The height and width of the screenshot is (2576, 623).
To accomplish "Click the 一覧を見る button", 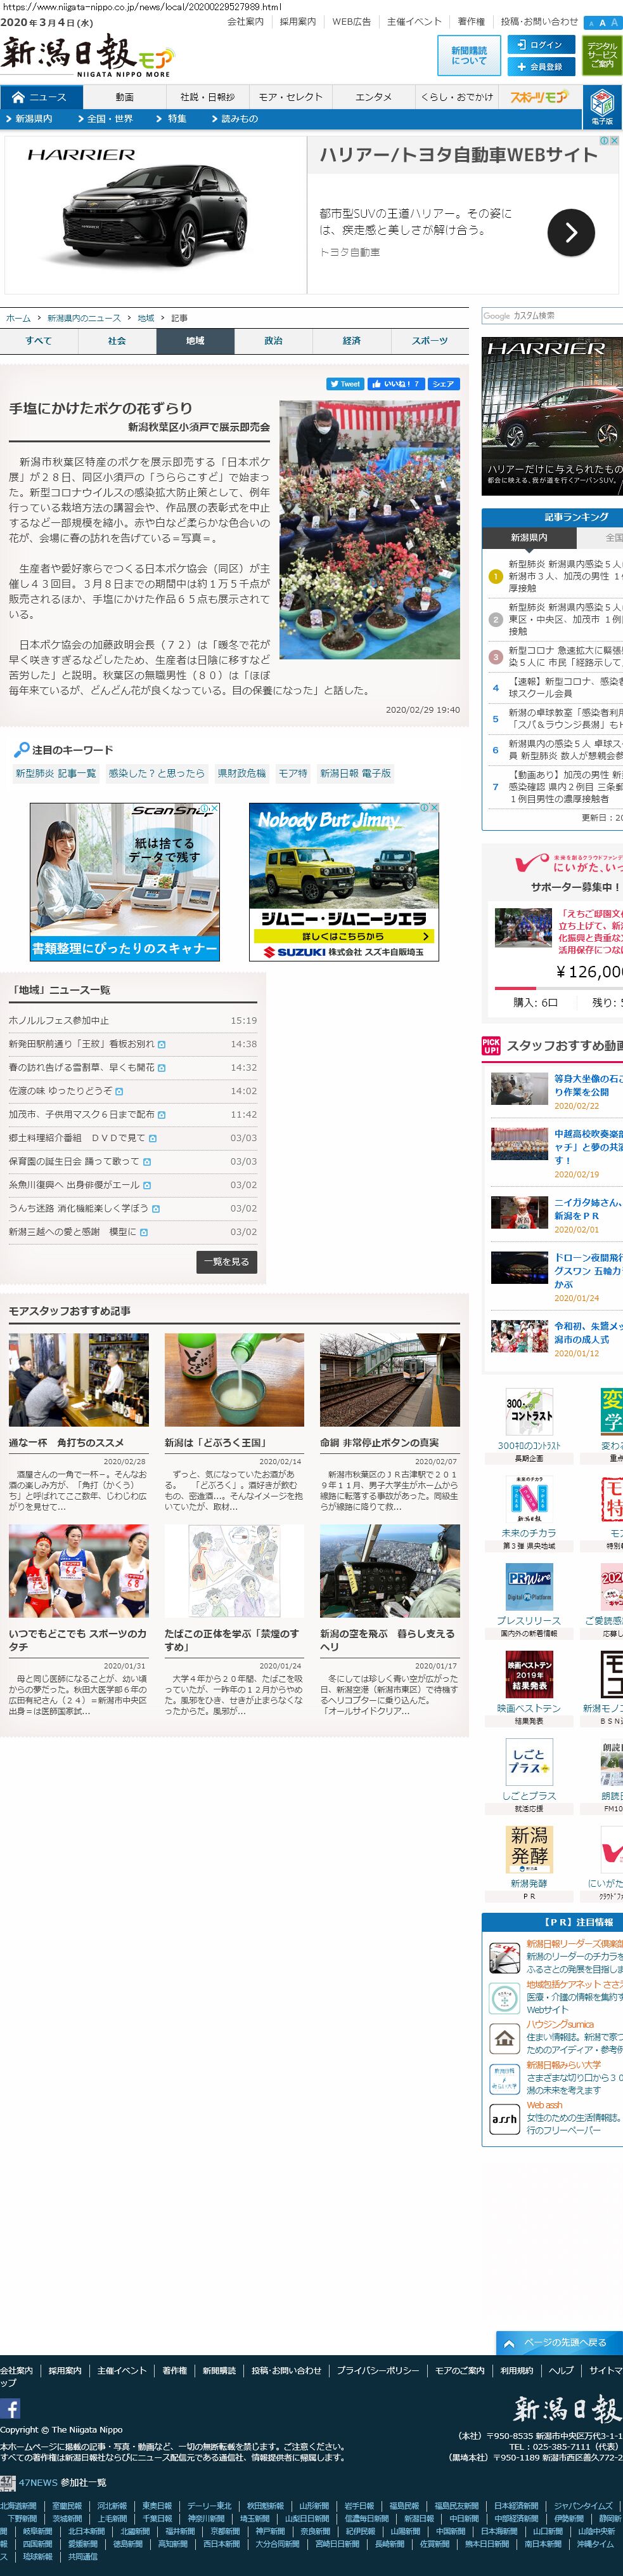I will pyautogui.click(x=227, y=1262).
